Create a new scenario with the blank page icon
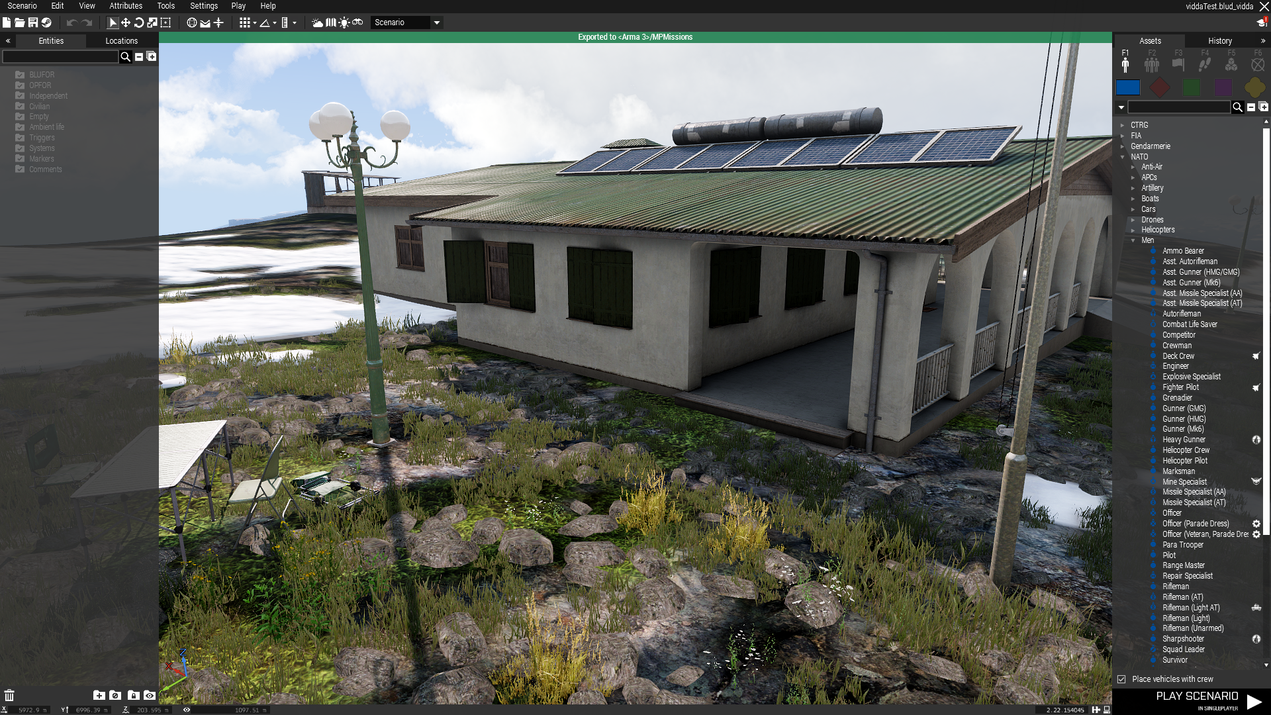1271x715 pixels. [x=7, y=23]
